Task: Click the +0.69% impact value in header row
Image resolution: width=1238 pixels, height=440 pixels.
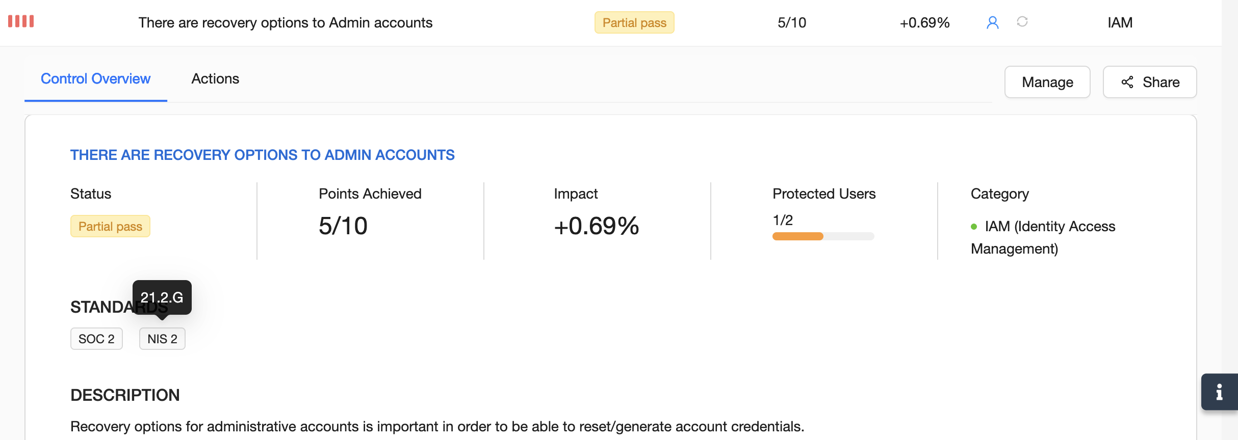Action: point(924,22)
